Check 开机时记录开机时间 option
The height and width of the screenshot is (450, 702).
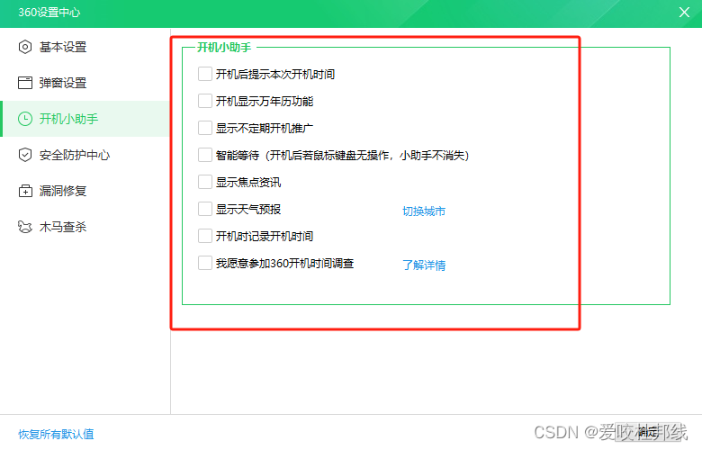205,236
